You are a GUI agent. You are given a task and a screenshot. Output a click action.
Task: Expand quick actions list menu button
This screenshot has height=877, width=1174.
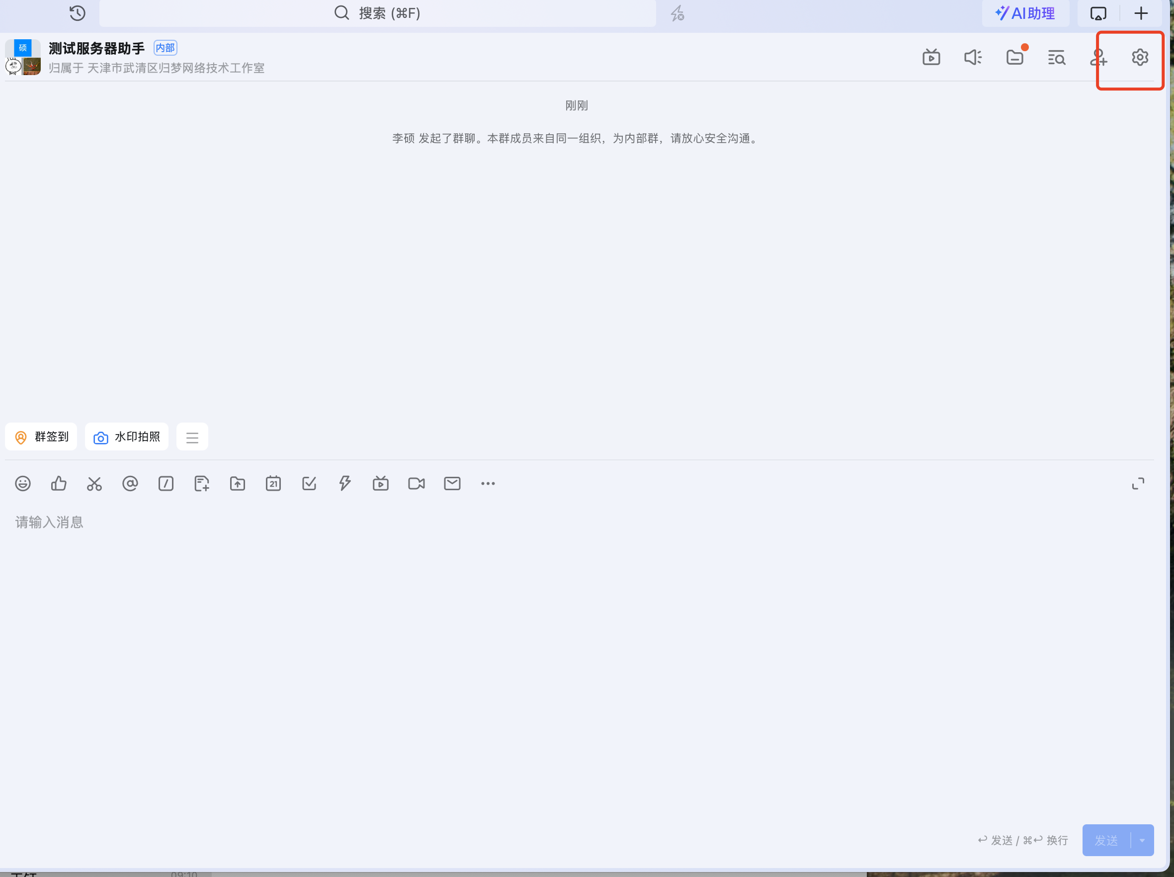point(192,438)
